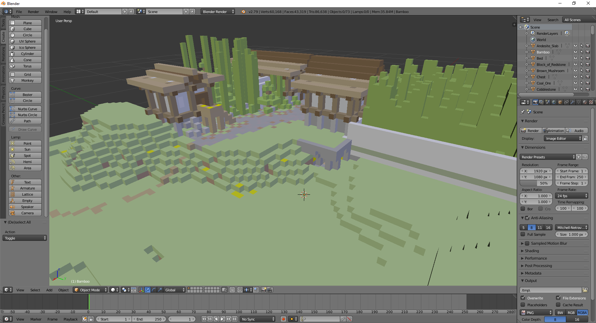The width and height of the screenshot is (596, 323).
Task: Add a Monkey mesh primitive
Action: [25, 80]
